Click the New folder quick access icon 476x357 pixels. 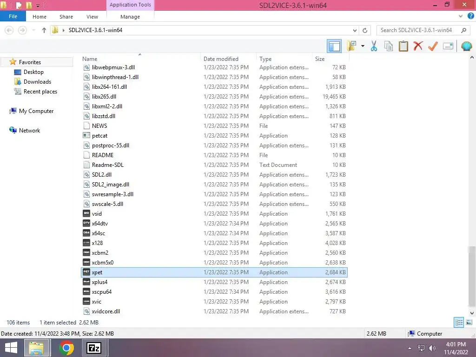pos(29,5)
